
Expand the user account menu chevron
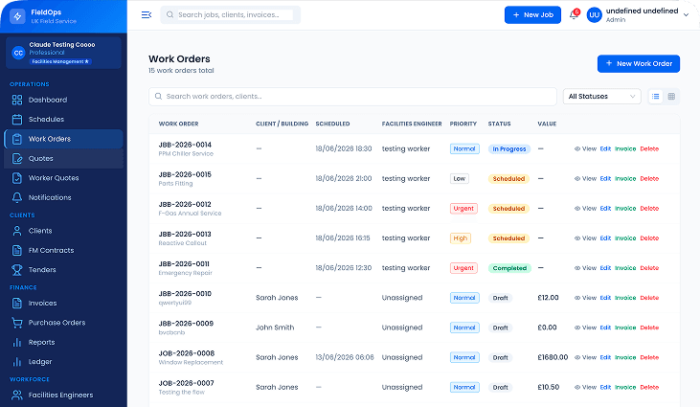point(687,14)
